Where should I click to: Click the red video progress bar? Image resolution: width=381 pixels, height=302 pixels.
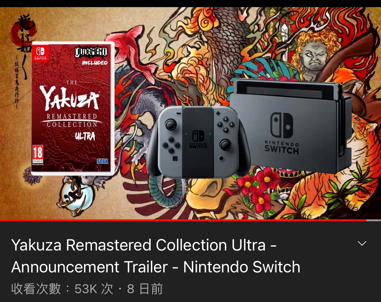[x=183, y=220]
